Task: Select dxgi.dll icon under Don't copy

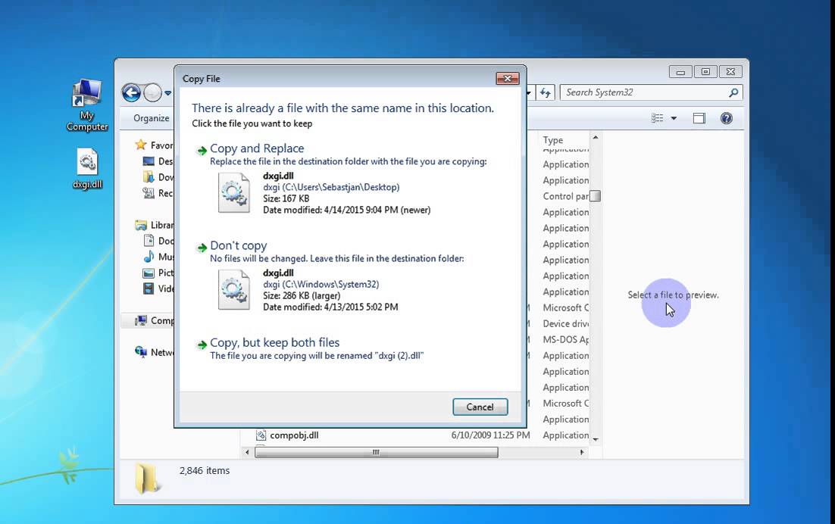Action: [234, 290]
